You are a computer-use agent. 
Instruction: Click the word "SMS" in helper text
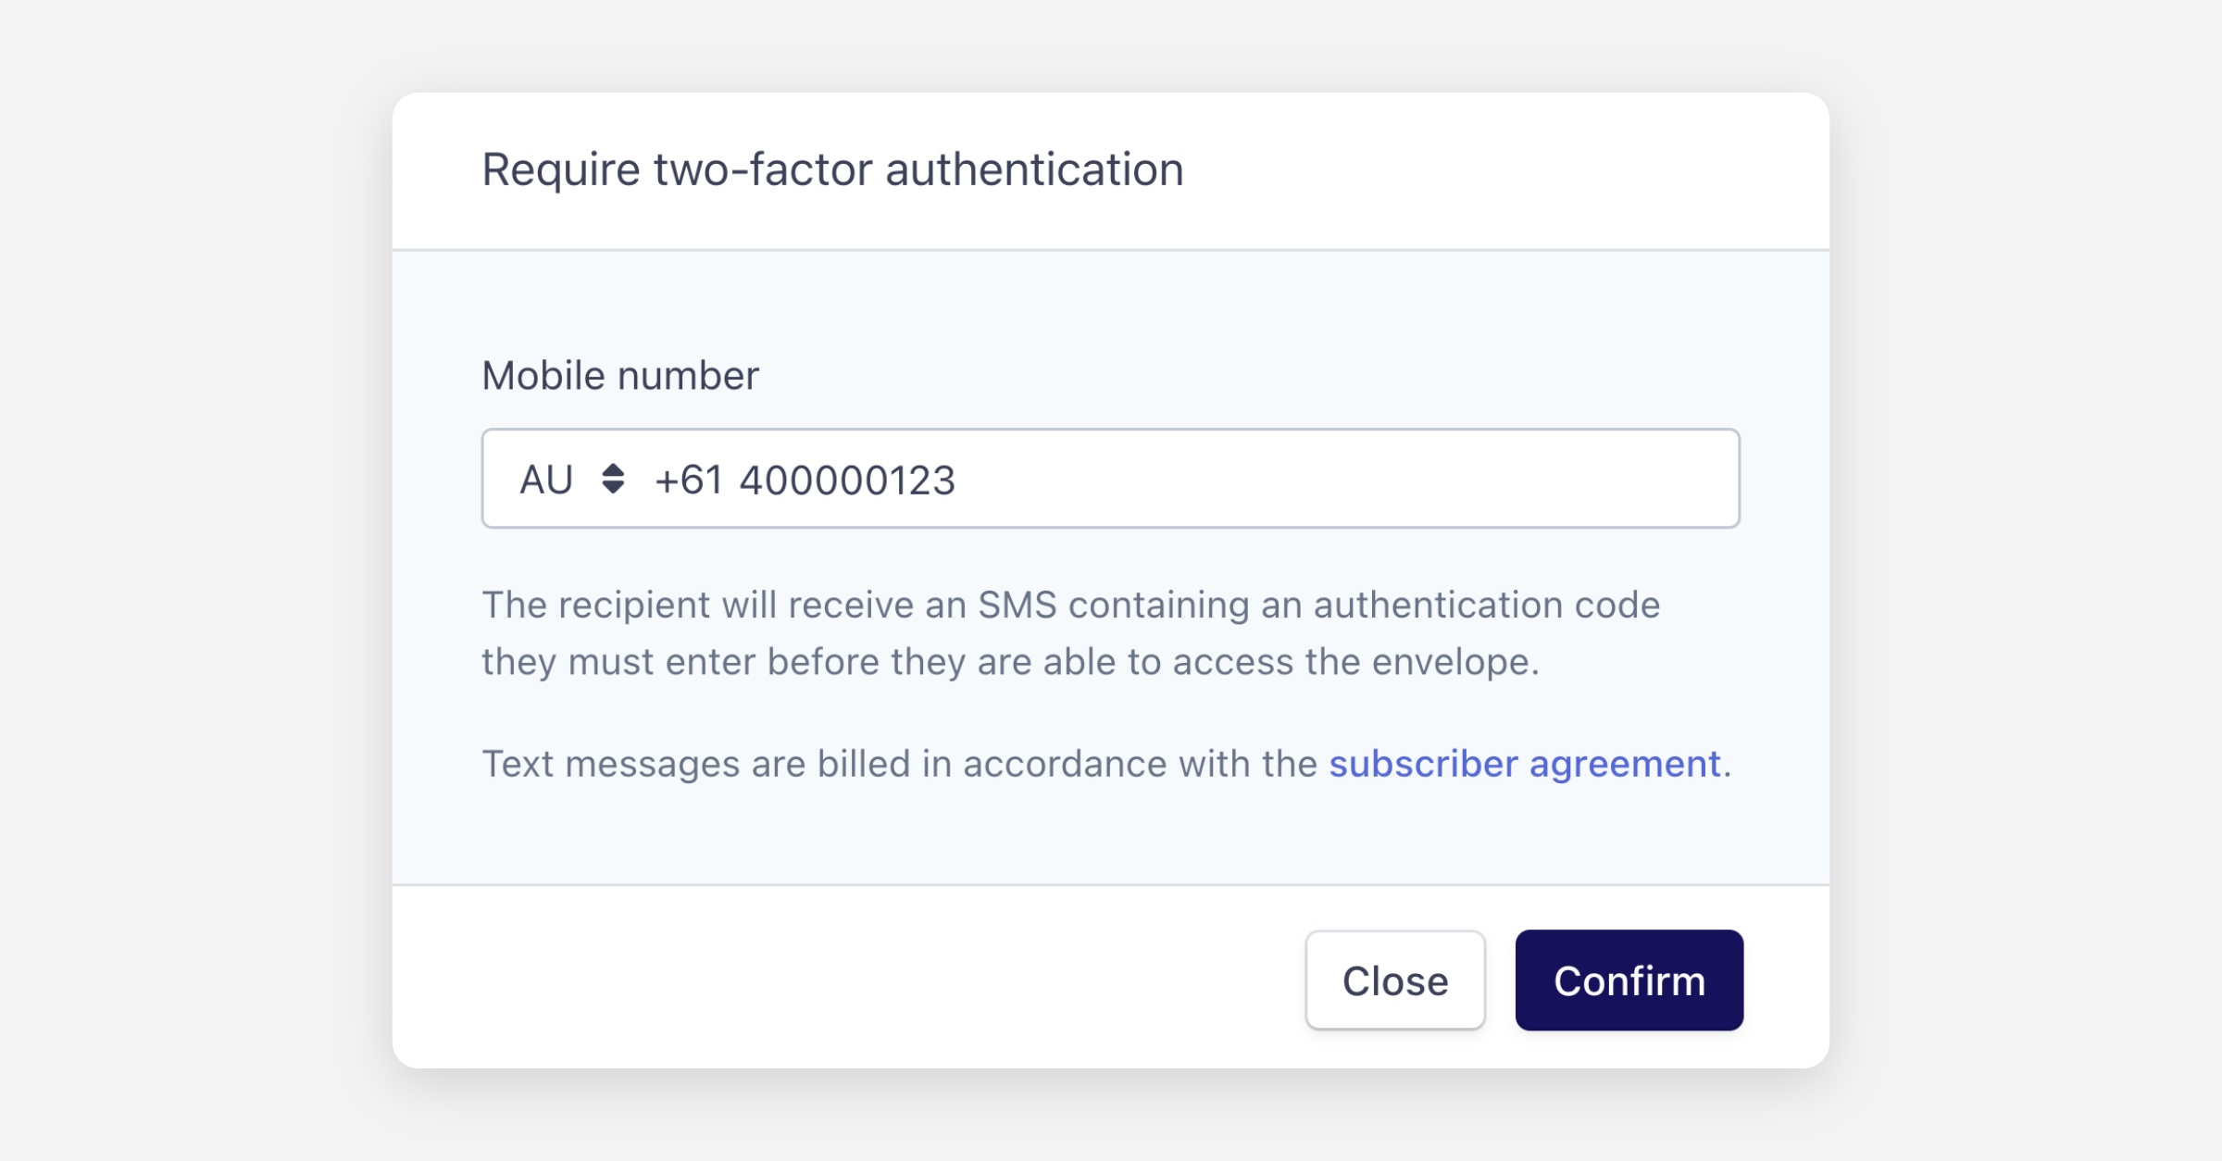tap(1017, 605)
